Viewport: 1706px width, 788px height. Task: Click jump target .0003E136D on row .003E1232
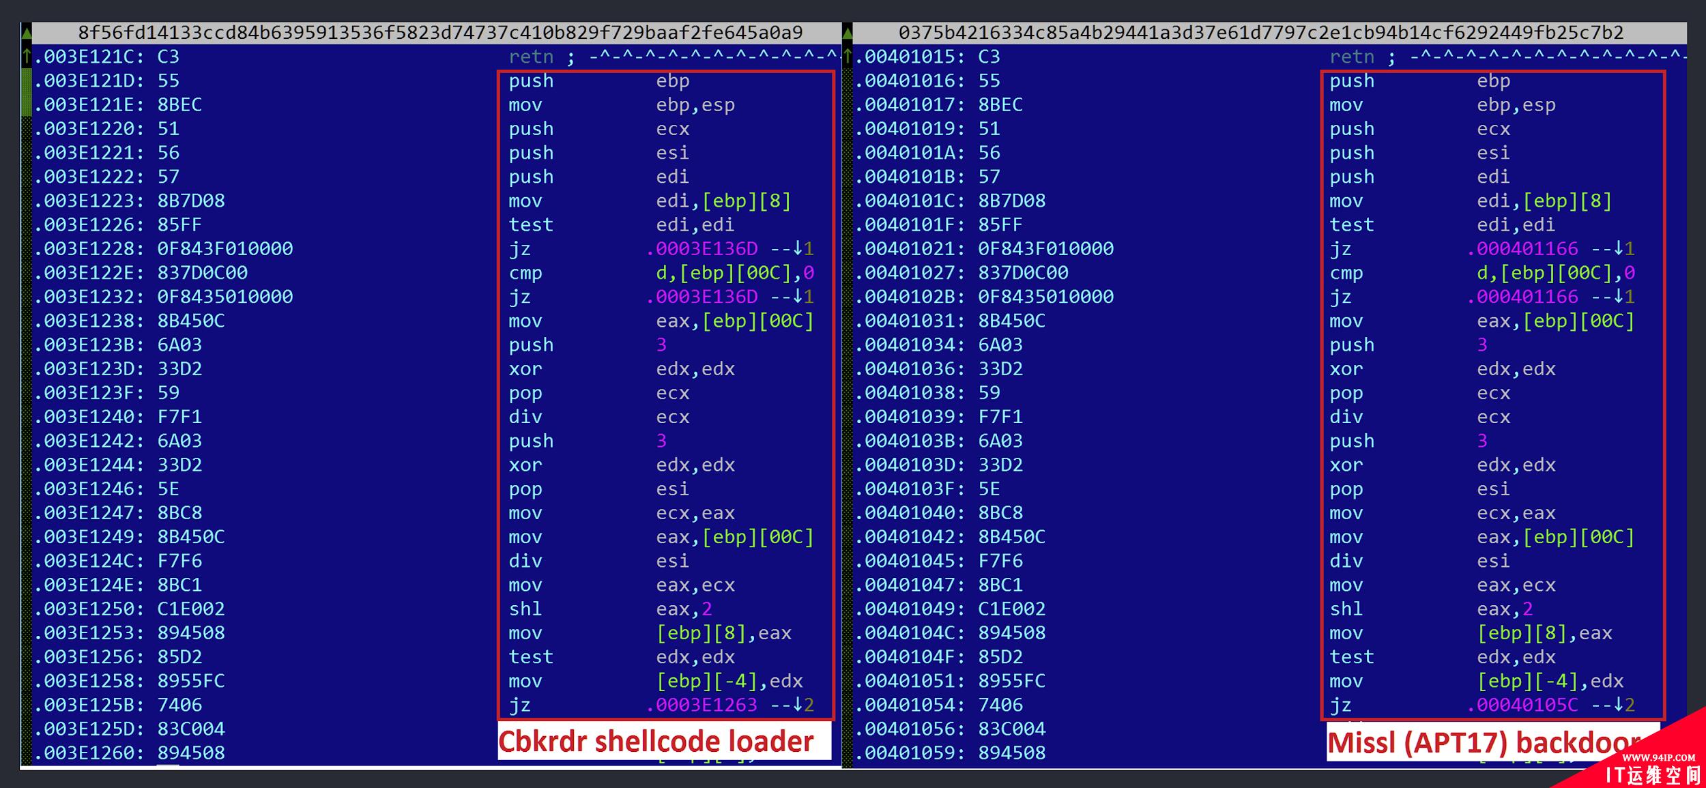pyautogui.click(x=702, y=296)
